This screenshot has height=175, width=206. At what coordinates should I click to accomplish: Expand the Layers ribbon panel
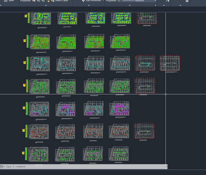(46, 5)
